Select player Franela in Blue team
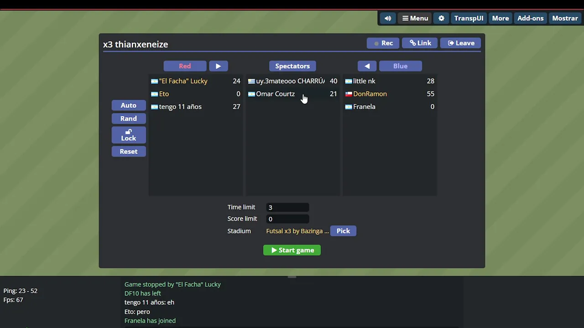This screenshot has width=584, height=328. click(x=390, y=107)
